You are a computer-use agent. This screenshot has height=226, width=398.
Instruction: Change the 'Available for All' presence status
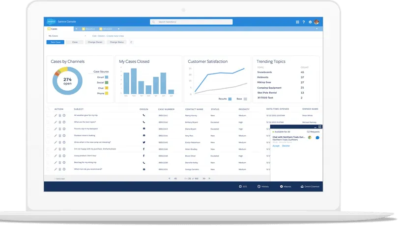(281, 132)
